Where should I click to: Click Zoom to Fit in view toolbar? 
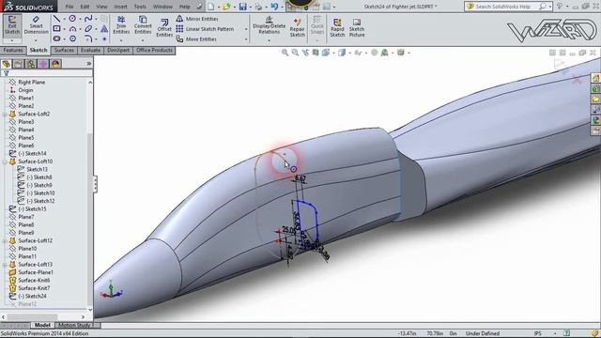285,53
